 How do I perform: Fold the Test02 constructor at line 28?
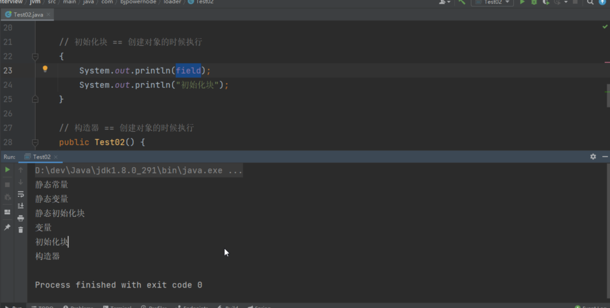(x=35, y=143)
